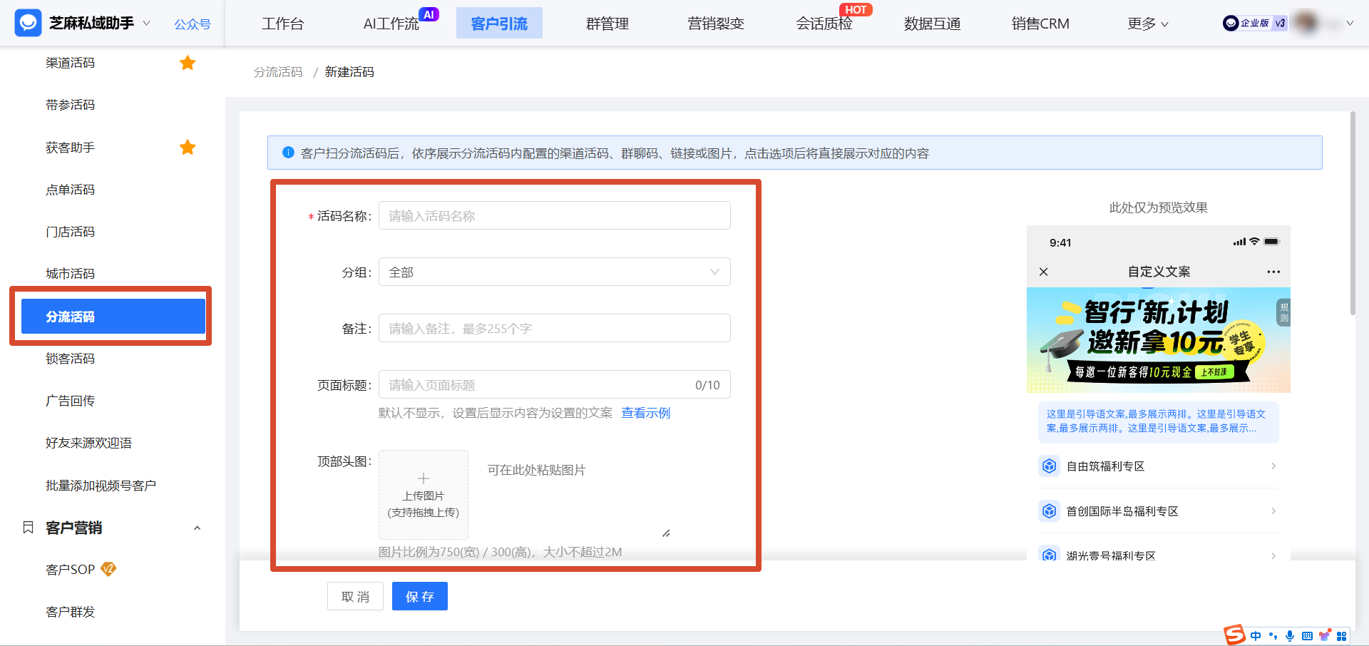This screenshot has width=1369, height=646.
Task: Click the page vertical scrollbar
Action: tap(1353, 212)
